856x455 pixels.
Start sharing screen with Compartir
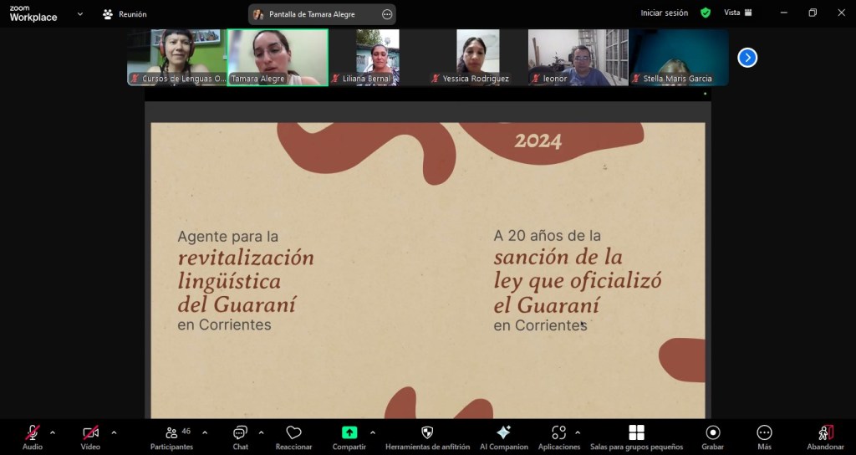click(349, 433)
